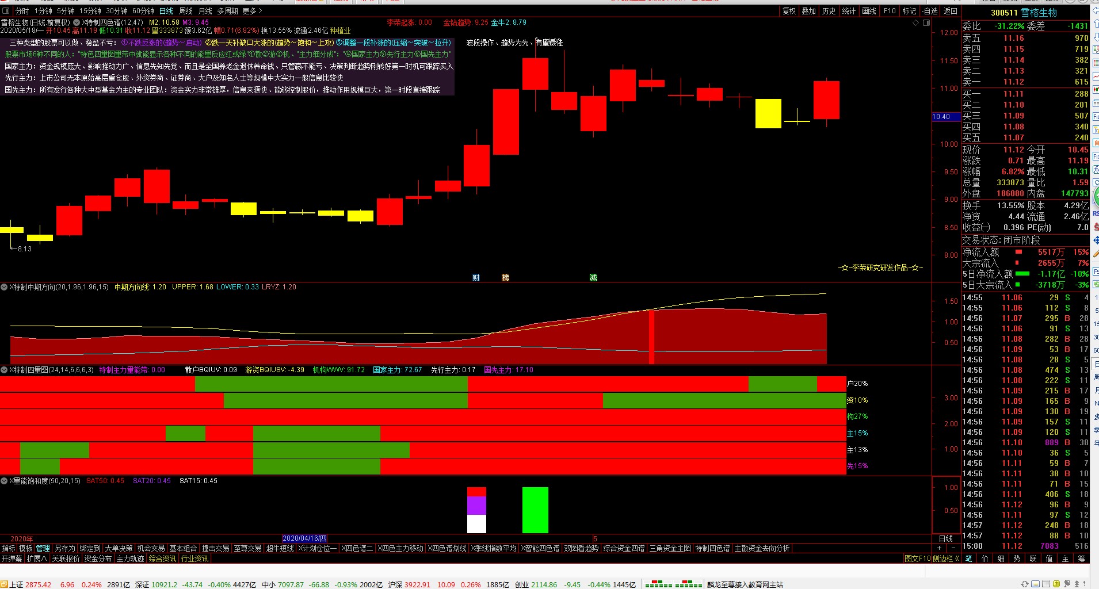This screenshot has width=1099, height=589.
Task: Click the diamond icon above price axis
Action: coord(916,23)
